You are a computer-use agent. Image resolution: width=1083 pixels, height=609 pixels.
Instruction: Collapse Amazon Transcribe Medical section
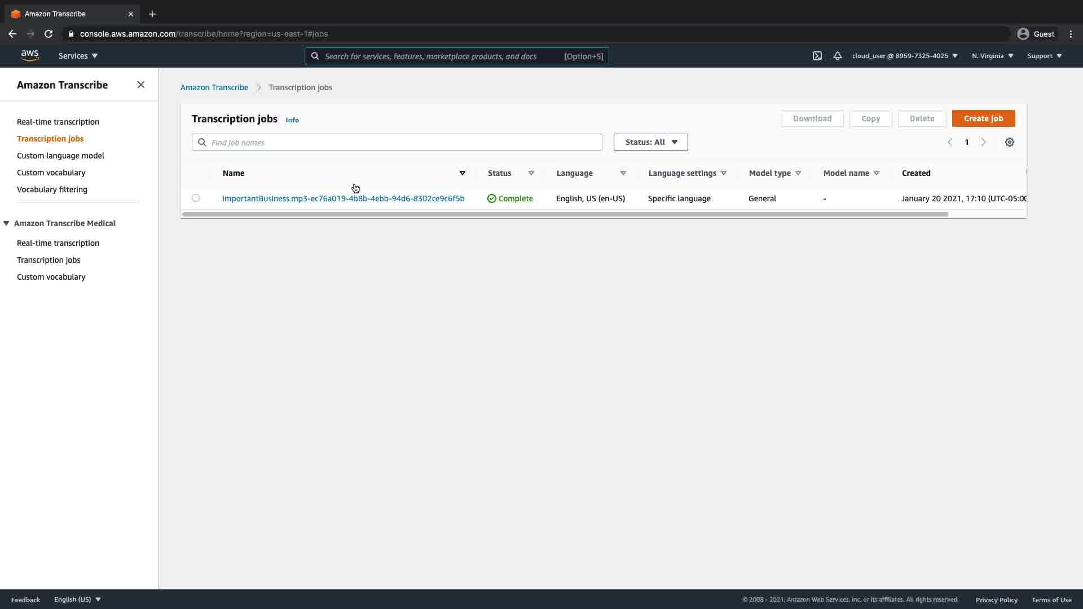pyautogui.click(x=6, y=223)
